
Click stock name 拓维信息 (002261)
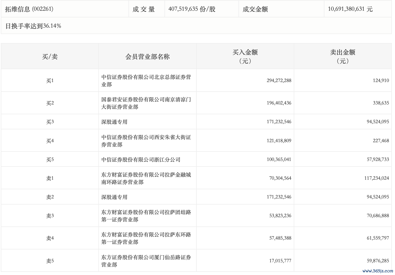29,9
